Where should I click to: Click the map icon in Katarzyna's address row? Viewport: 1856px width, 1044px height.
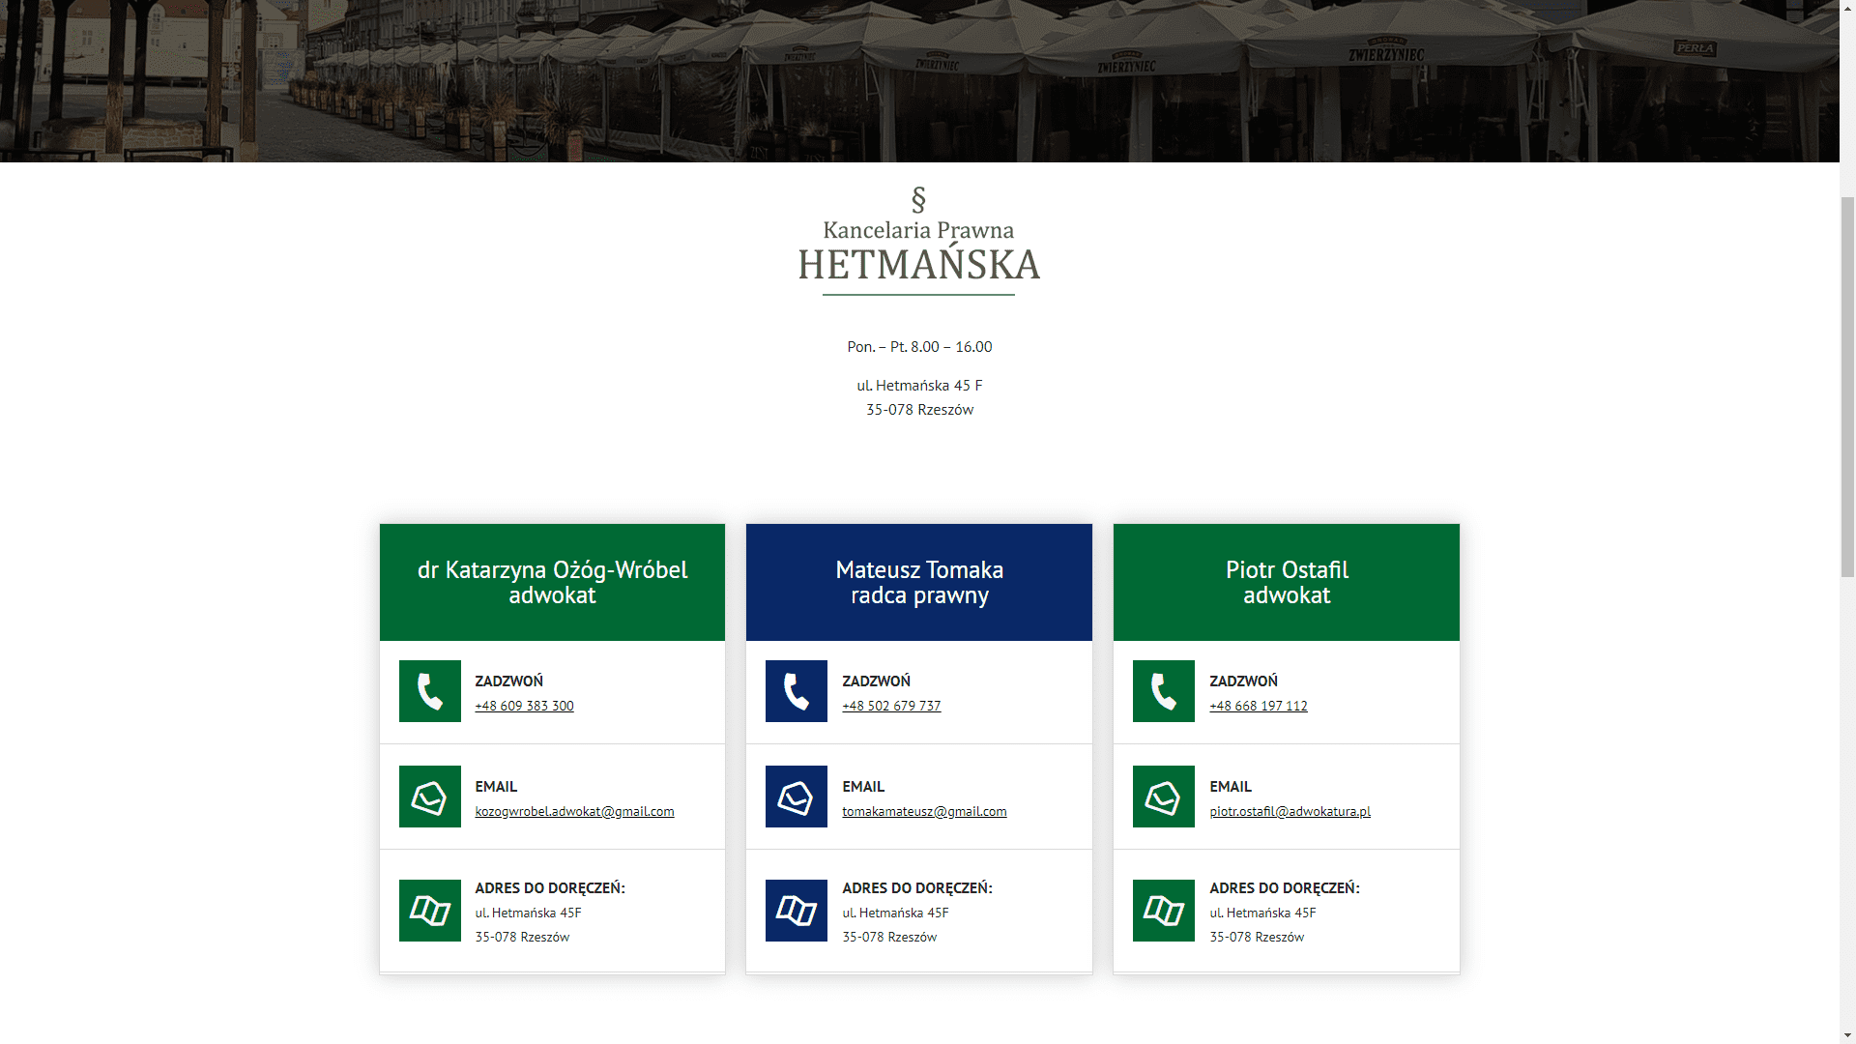pos(429,911)
